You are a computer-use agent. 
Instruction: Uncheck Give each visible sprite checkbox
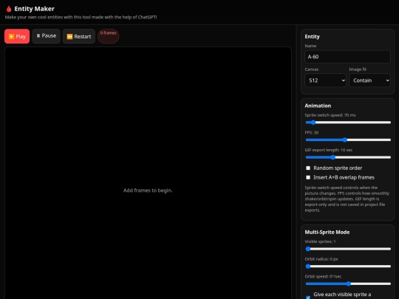point(308,298)
